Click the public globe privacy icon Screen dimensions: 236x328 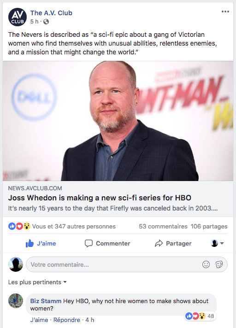(46, 22)
